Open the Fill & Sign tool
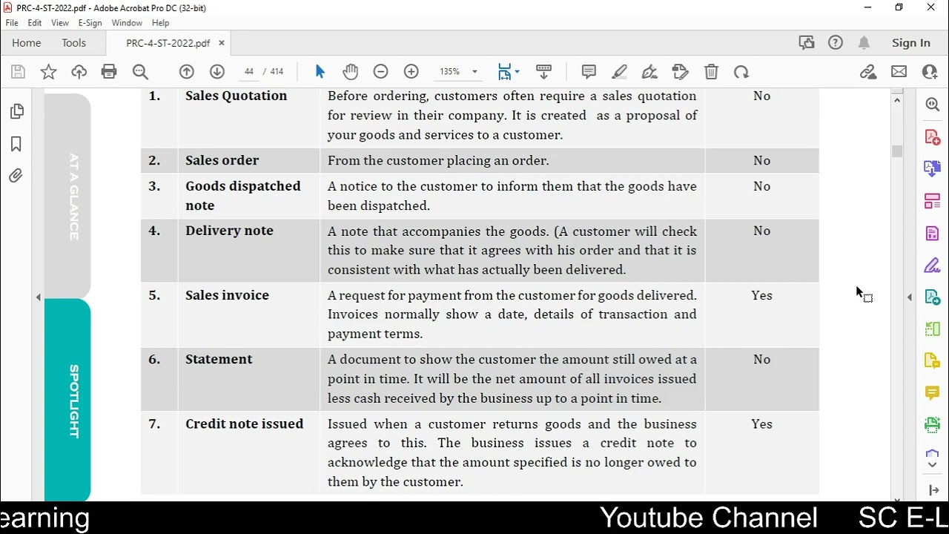This screenshot has height=534, width=949. coord(650,72)
